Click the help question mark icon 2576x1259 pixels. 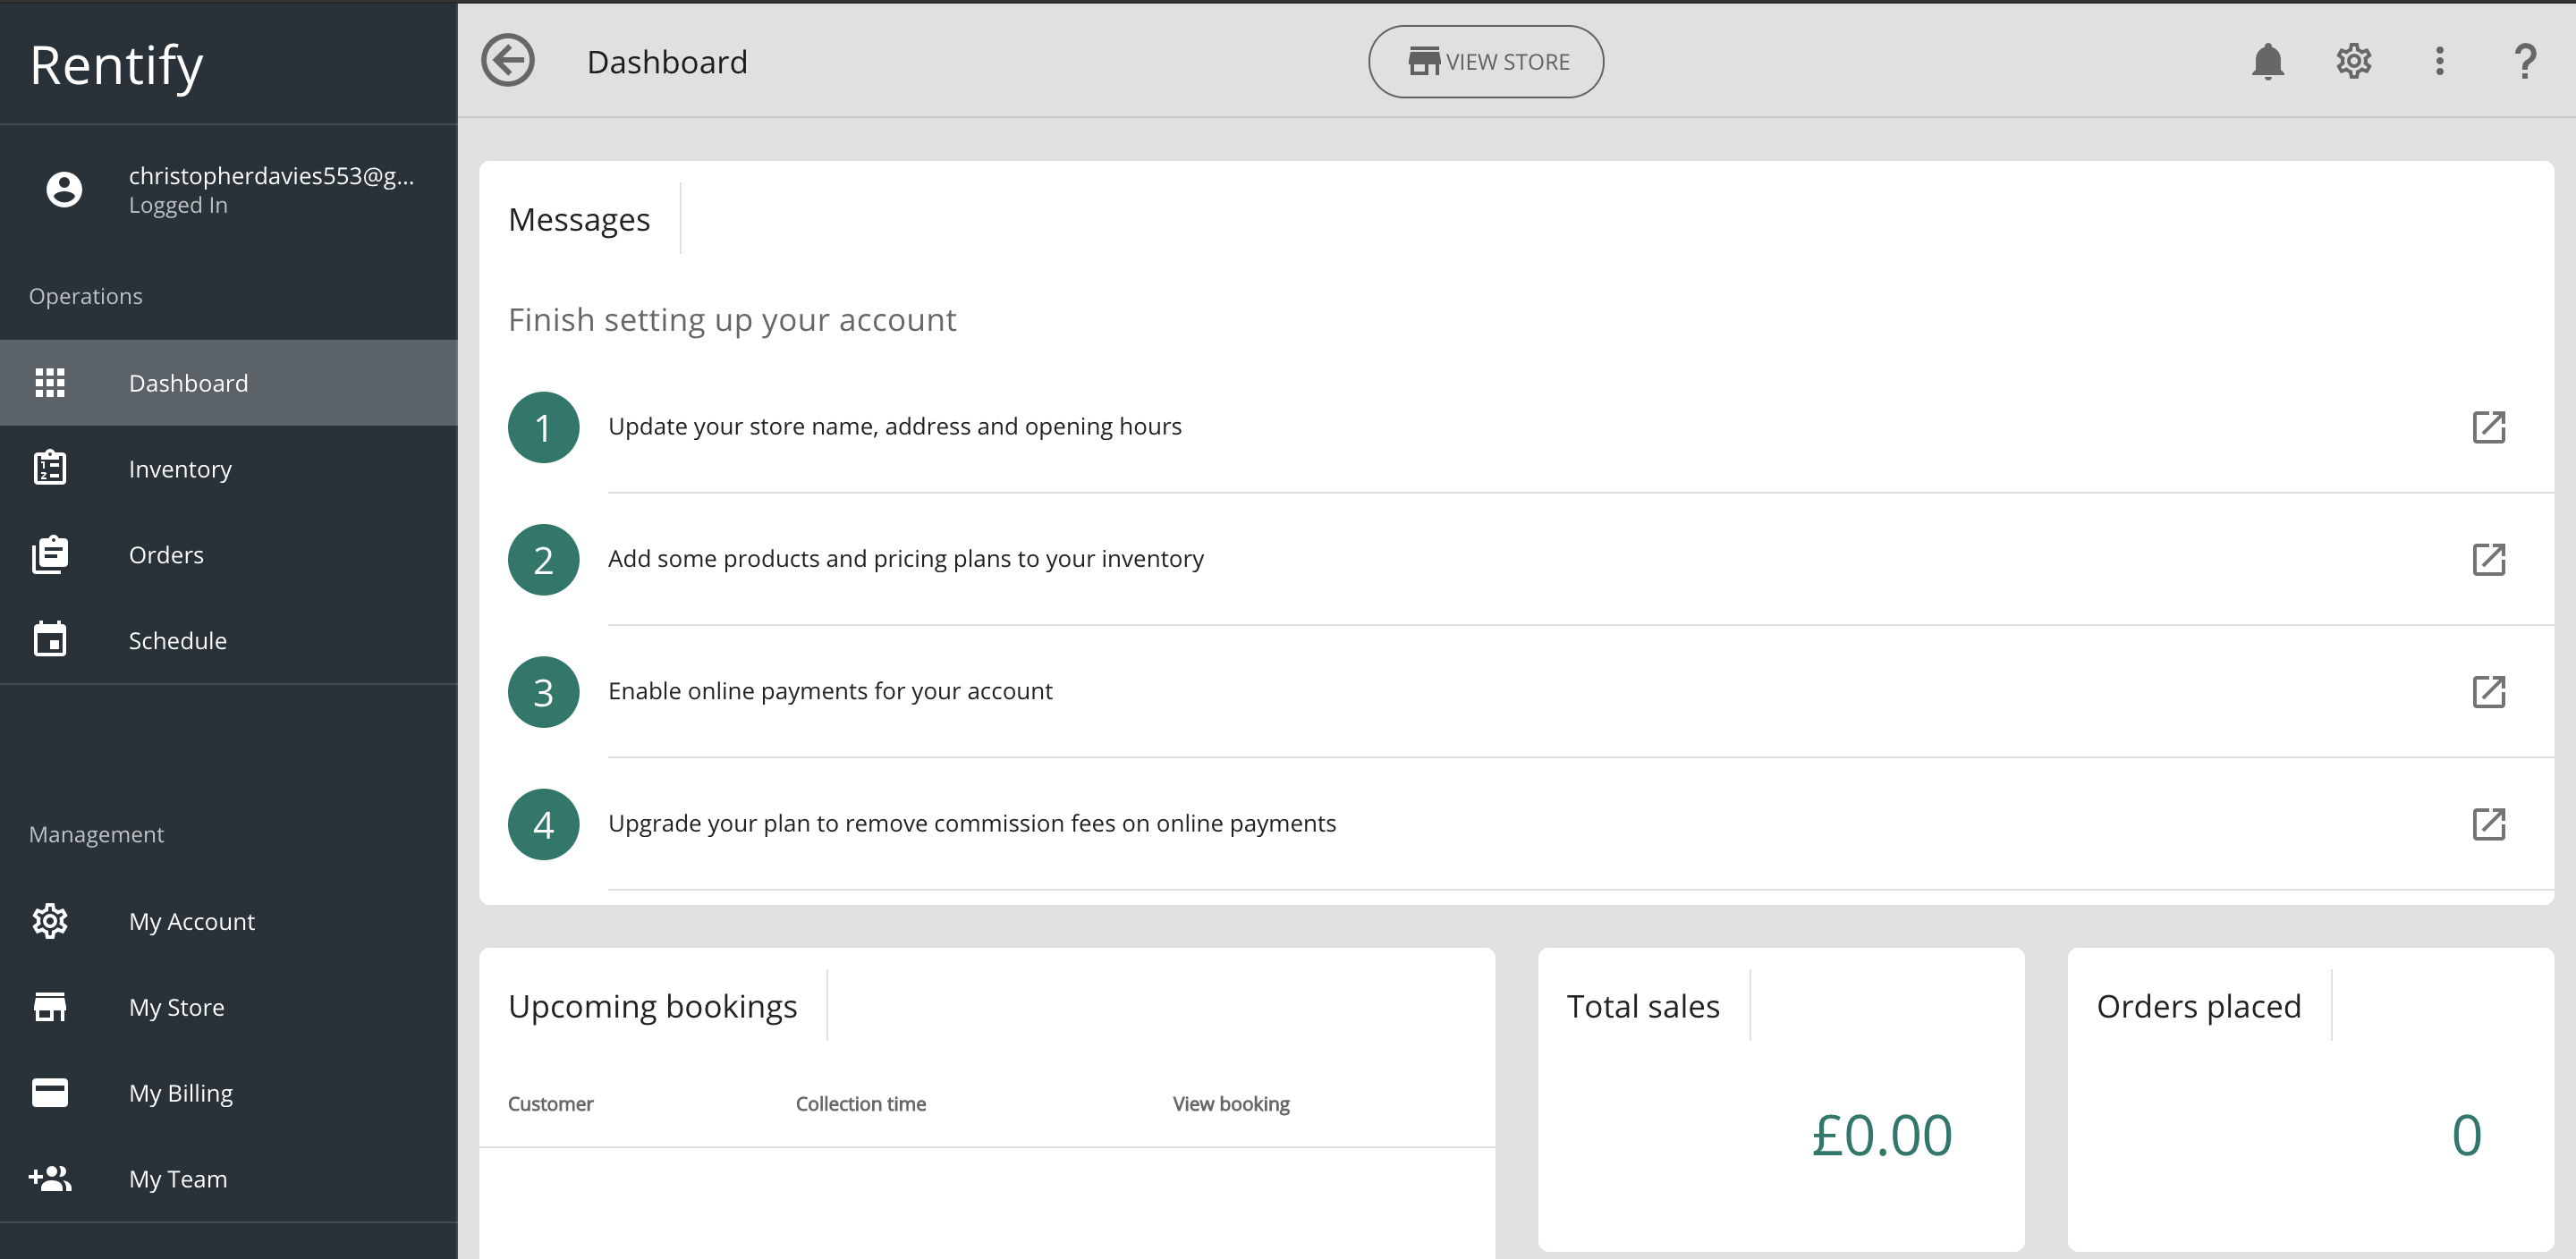(x=2524, y=61)
